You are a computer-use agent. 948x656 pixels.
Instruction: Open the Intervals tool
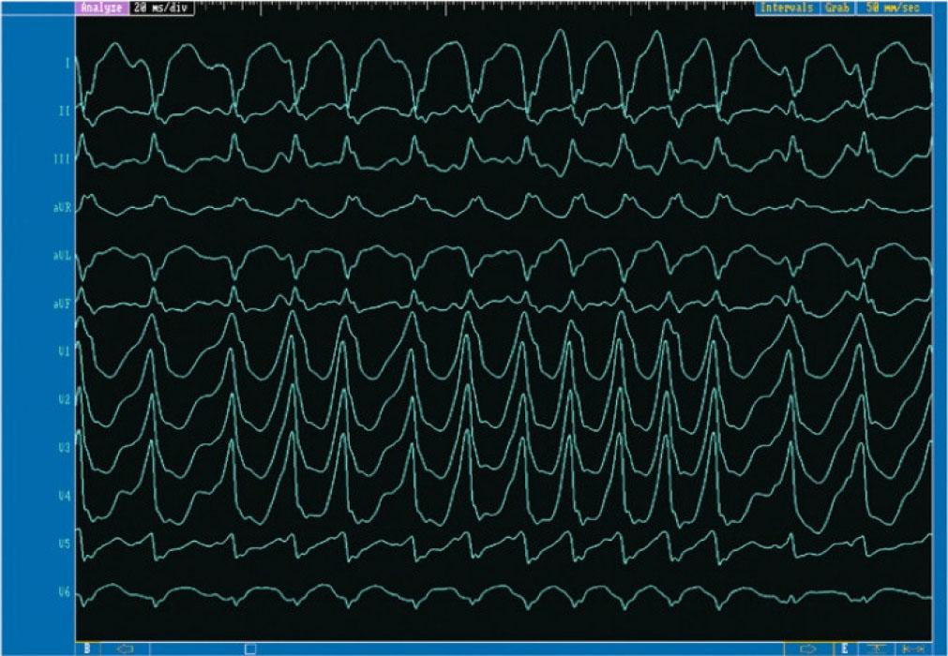point(786,7)
